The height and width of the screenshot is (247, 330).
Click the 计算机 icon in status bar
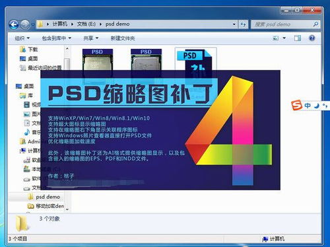265,239
